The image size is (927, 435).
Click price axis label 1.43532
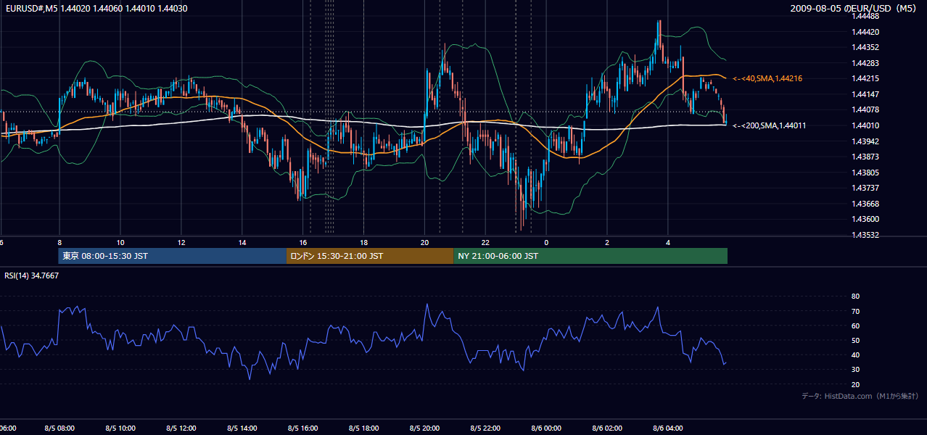[x=865, y=235]
